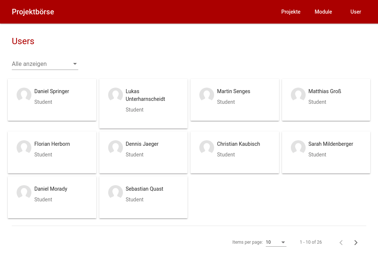Open the 'Alle anzeigen' filter dropdown
Image resolution: width=378 pixels, height=254 pixels.
click(x=45, y=64)
